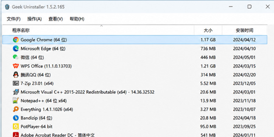Click install date 2023/11/18
This screenshot has width=274, height=137.
click(x=244, y=101)
